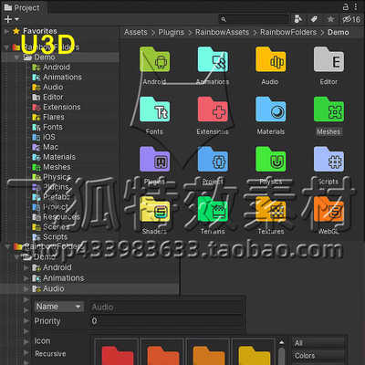Click icon list scrollbar up arrow
Image resolution: width=365 pixels, height=365 pixels.
(282, 342)
